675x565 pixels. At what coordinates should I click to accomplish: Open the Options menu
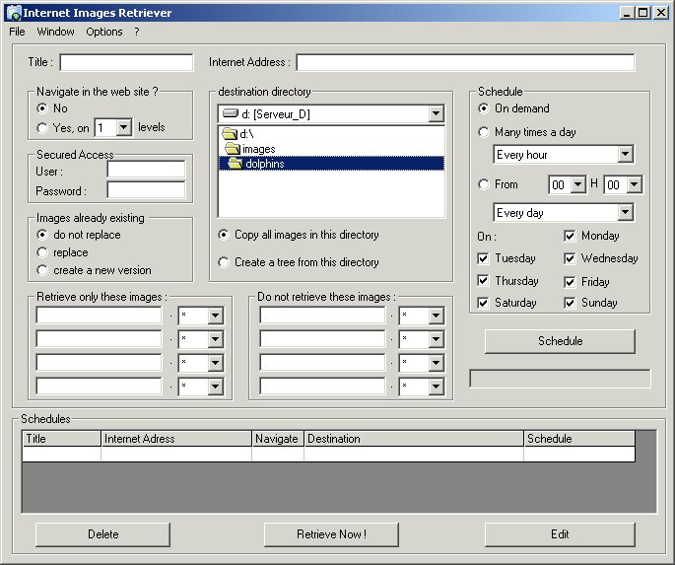[104, 32]
